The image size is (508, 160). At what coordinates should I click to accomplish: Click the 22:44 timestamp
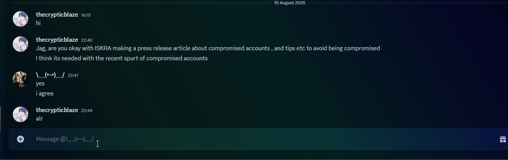(87, 111)
